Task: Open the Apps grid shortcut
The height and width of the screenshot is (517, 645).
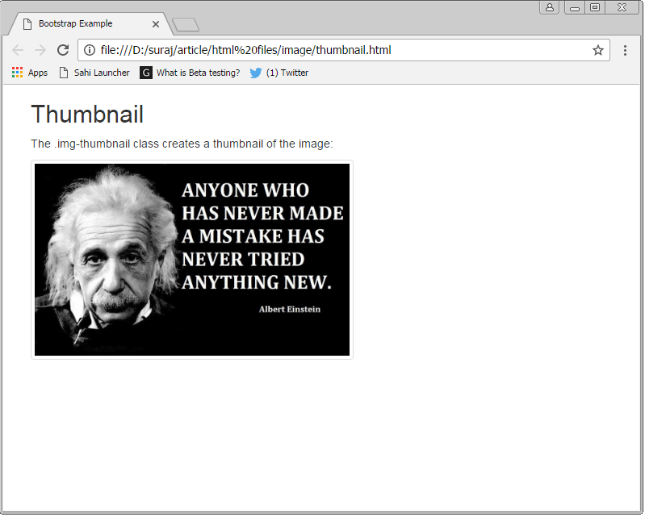Action: 30,73
